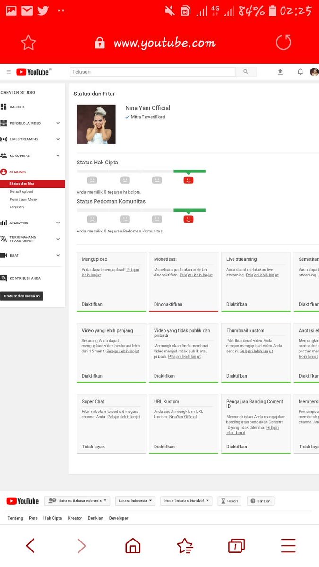Click the Live Streaming icon
The height and width of the screenshot is (567, 319).
point(4,139)
